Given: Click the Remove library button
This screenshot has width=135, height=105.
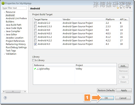Looking at the screenshot, I should 123,71.
